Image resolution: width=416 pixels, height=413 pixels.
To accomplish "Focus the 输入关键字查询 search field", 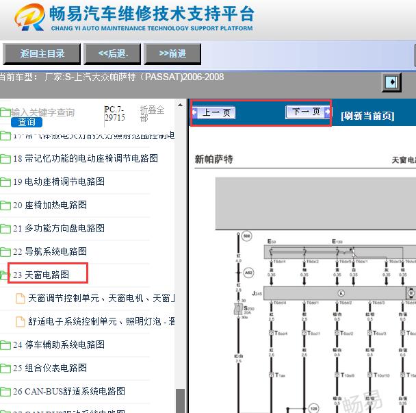I will (x=42, y=112).
